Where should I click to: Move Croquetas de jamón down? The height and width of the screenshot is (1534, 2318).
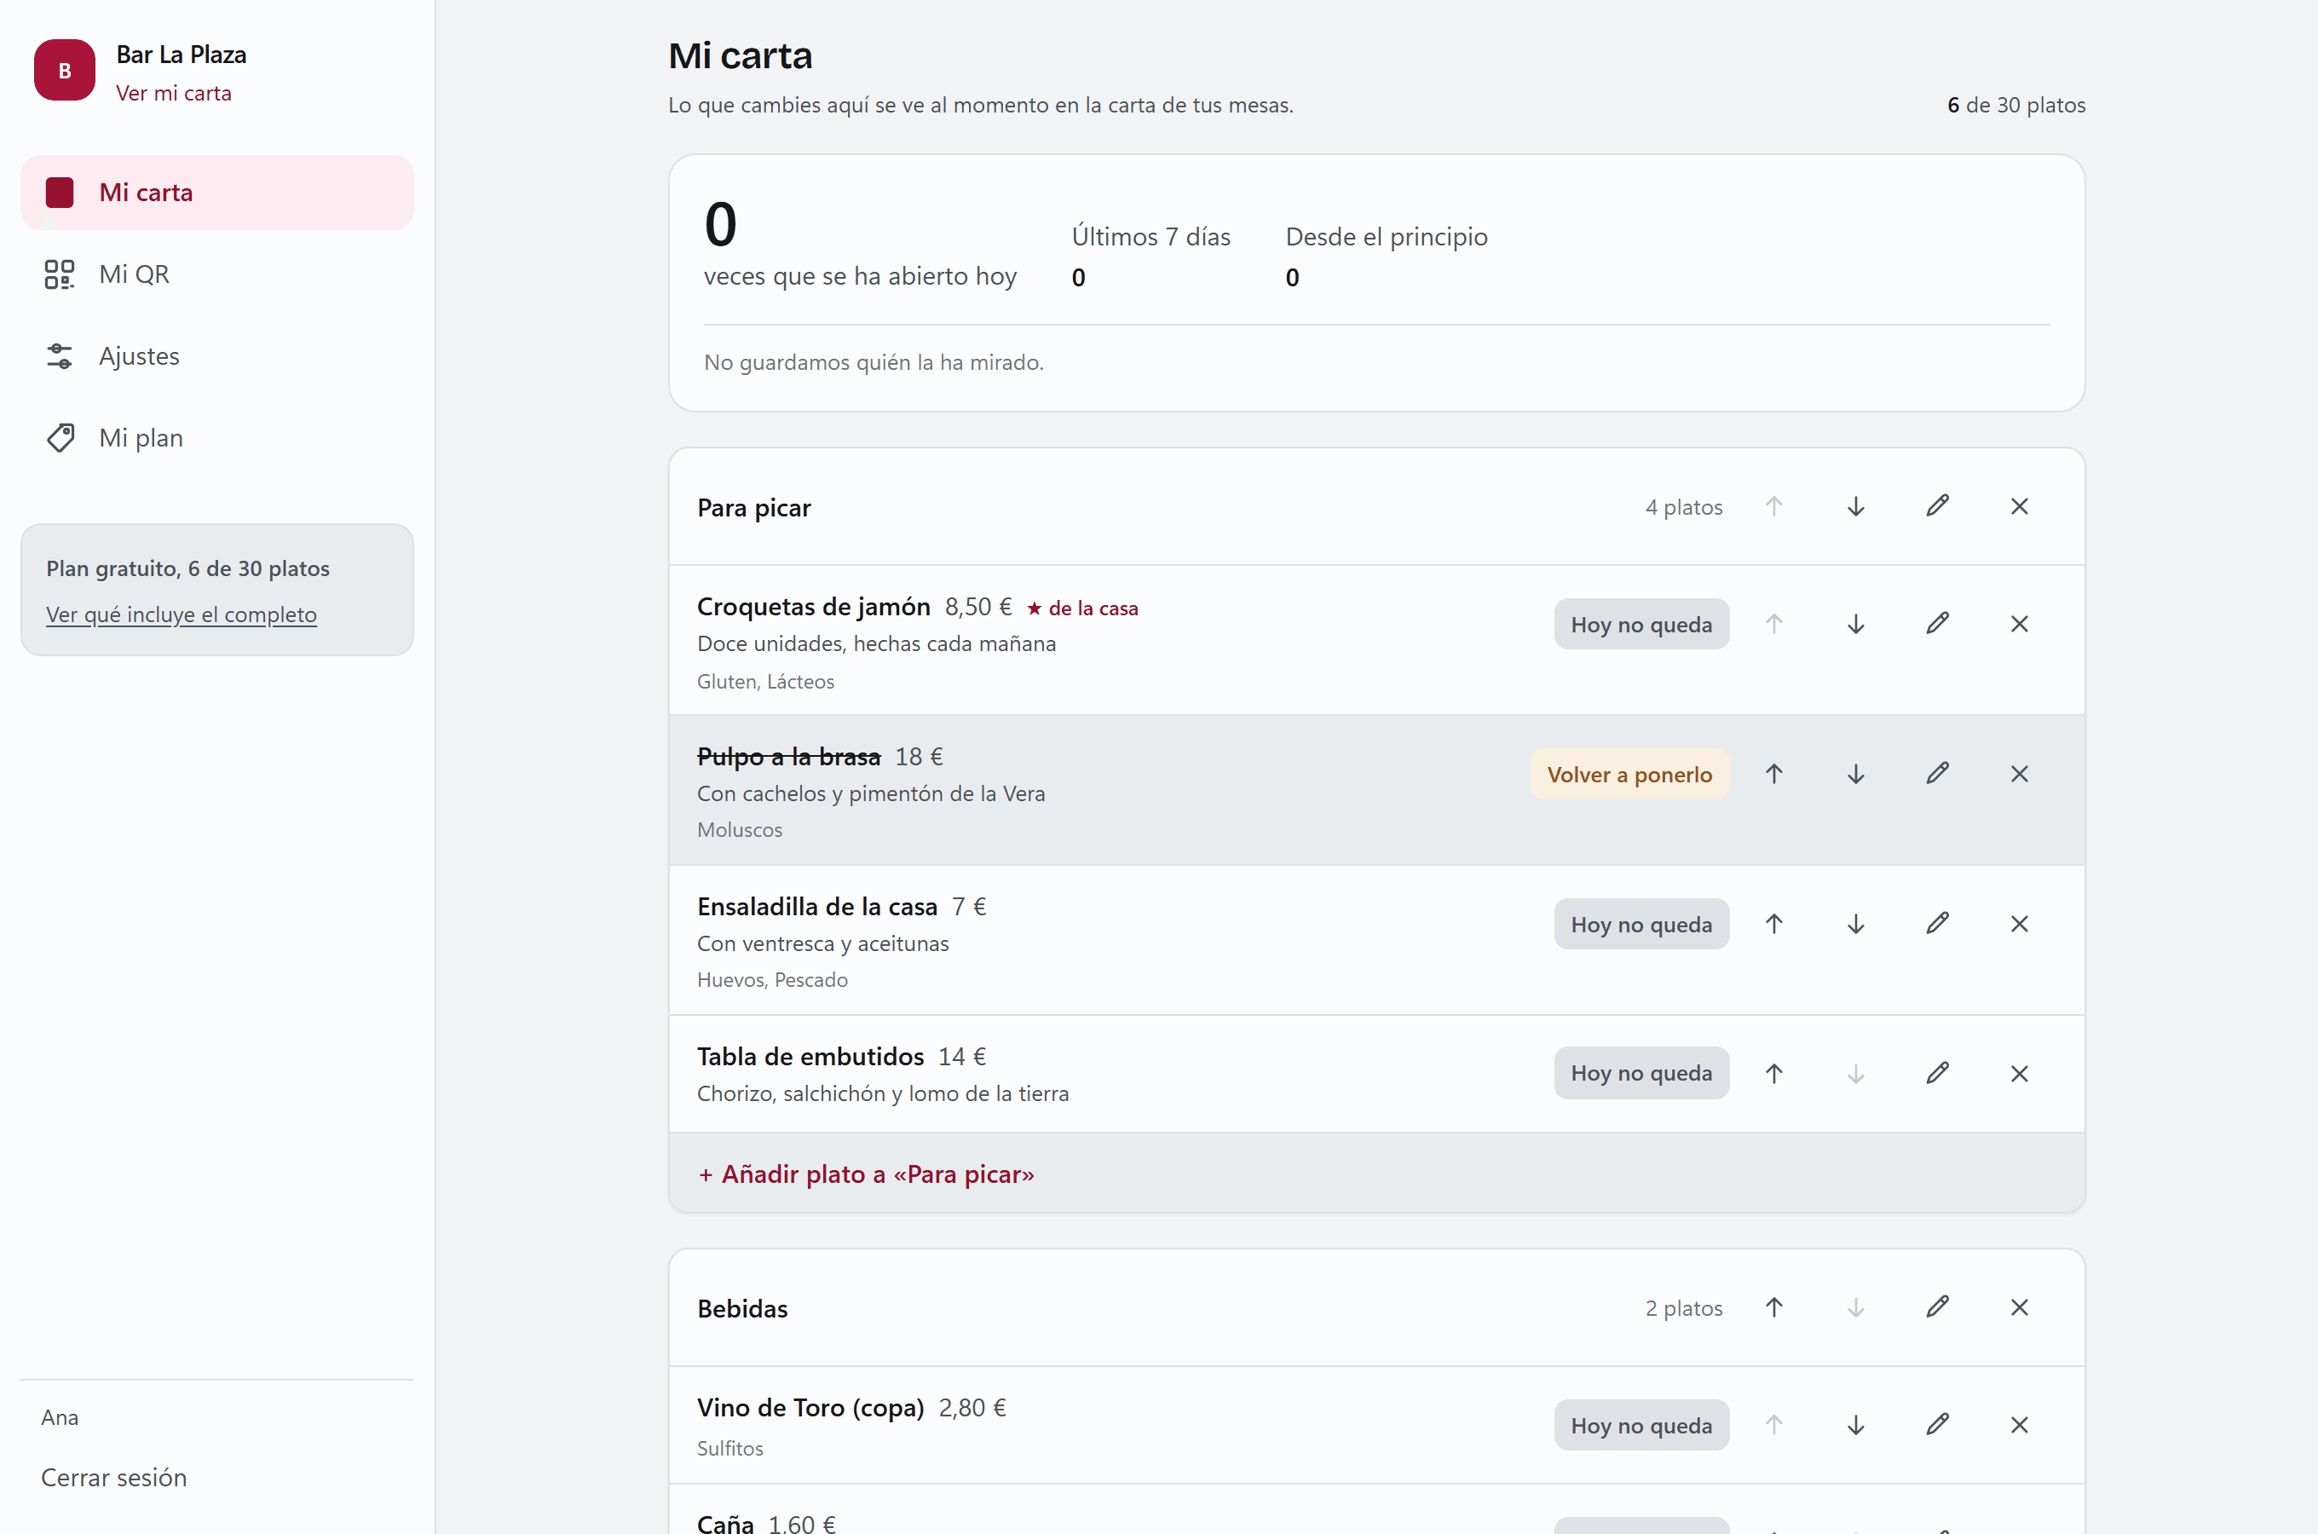point(1855,624)
